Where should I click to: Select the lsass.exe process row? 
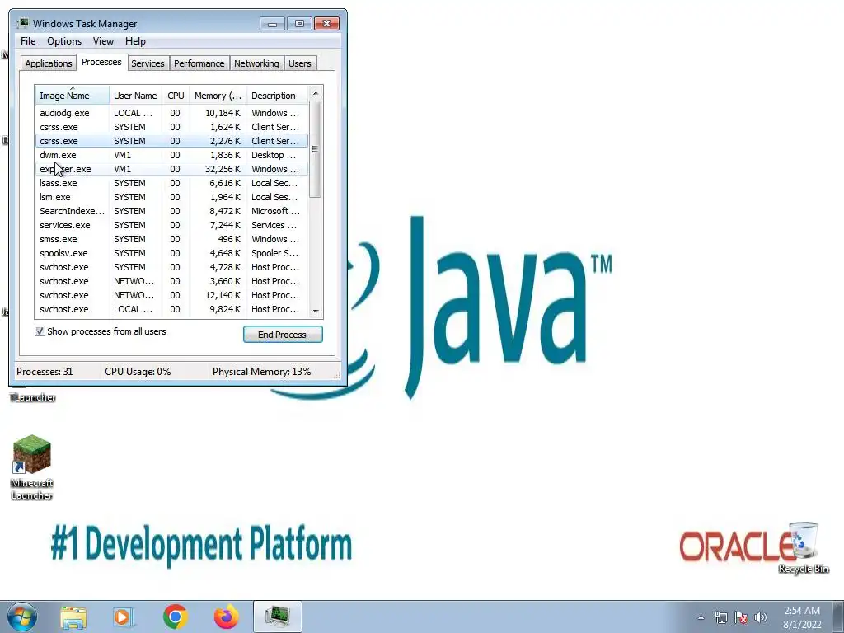(x=171, y=183)
